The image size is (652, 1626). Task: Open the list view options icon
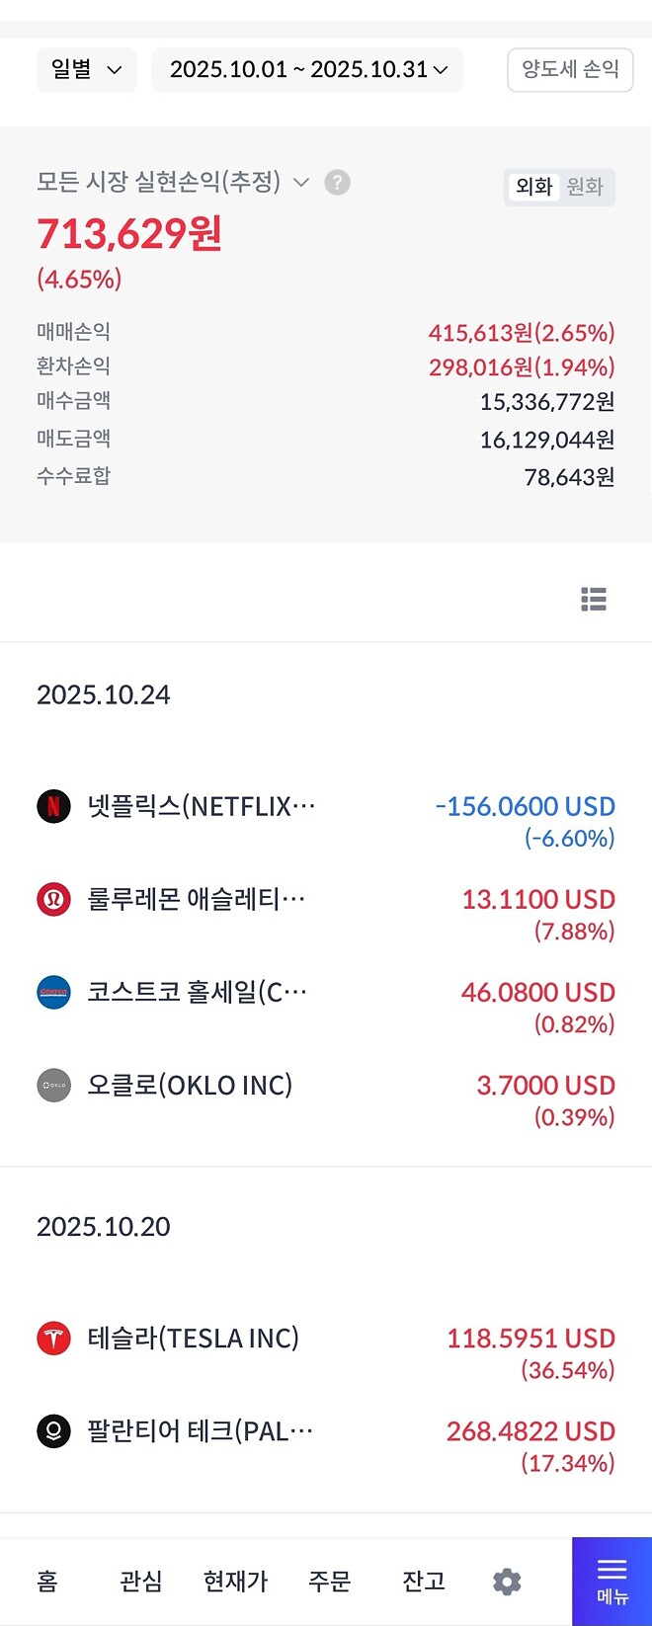594,600
